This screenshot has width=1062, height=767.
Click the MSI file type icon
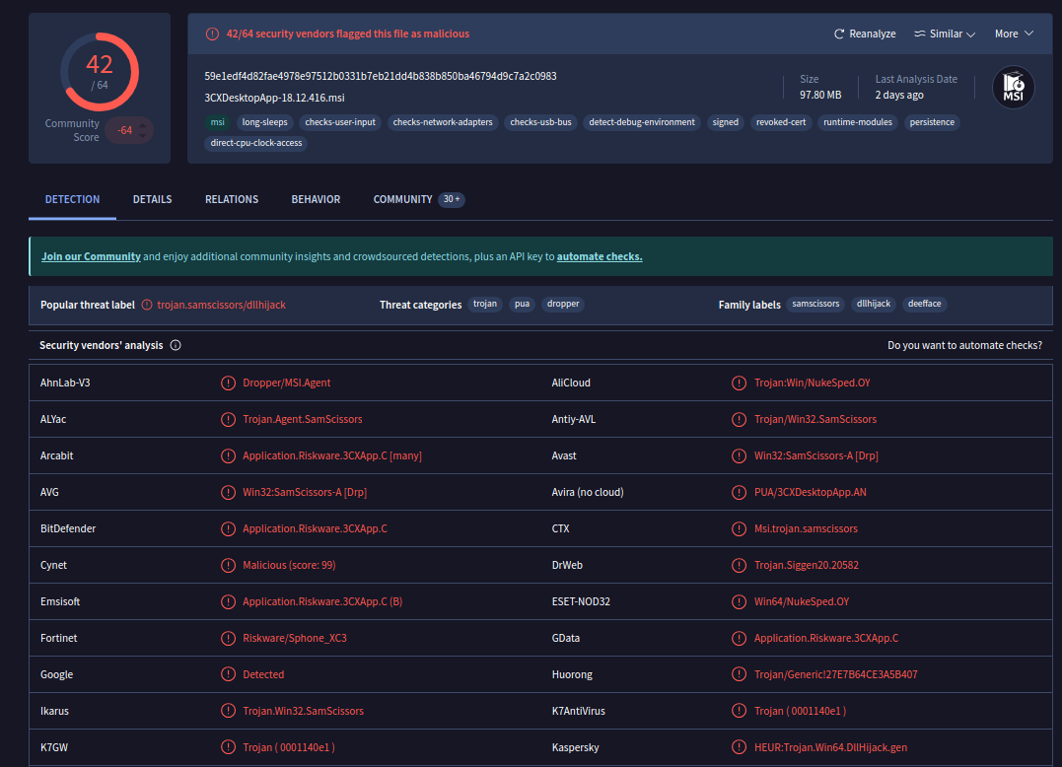[x=1013, y=88]
